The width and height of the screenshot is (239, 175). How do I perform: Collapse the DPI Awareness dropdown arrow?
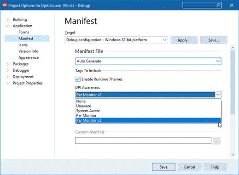218,95
